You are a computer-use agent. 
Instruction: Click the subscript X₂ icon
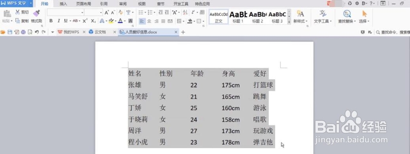point(93,21)
